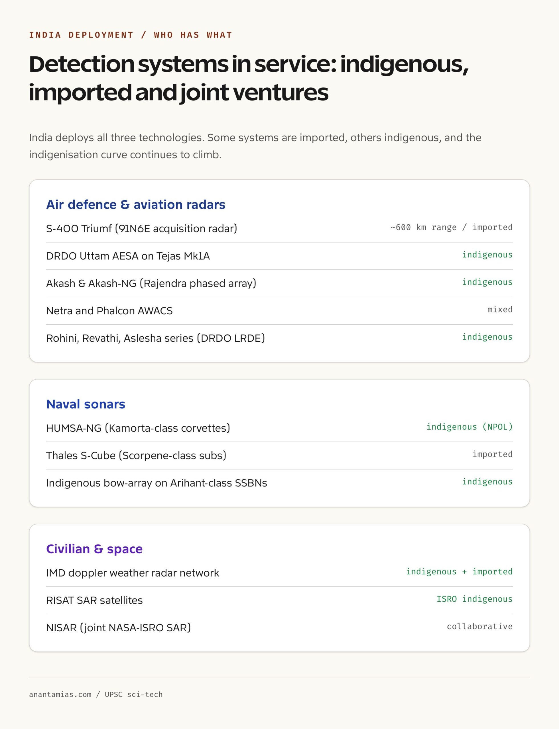
Task: Click the 'imported' tag beside Thales S-Cube
Action: pos(493,454)
